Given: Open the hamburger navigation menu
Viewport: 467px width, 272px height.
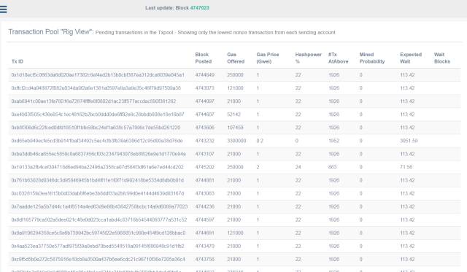Looking at the screenshot, I should click(3, 9).
